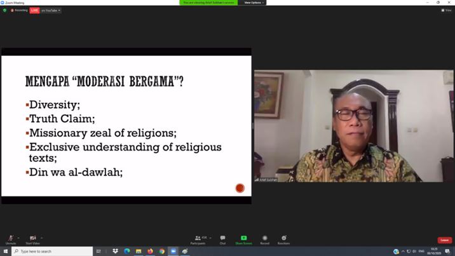
Task: Click the green Share Screen button
Action: (243, 239)
